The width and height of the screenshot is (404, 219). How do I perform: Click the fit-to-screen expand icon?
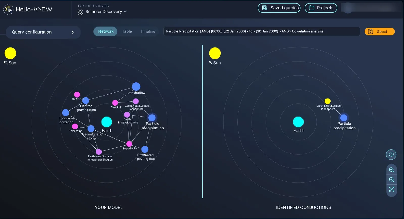tap(392, 189)
